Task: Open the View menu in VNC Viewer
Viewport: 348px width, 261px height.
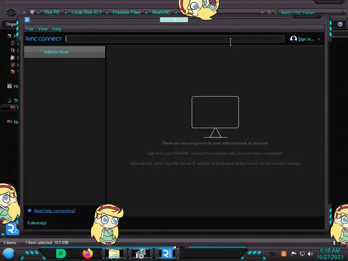Action: tap(42, 29)
